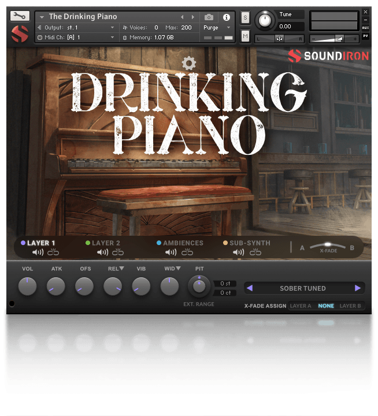Viewport: 378px width, 416px height.
Task: Mute Sub-Synth with its speaker icon
Action: [238, 252]
